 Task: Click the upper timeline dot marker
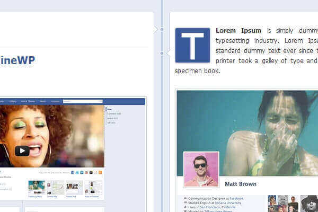pos(162,30)
